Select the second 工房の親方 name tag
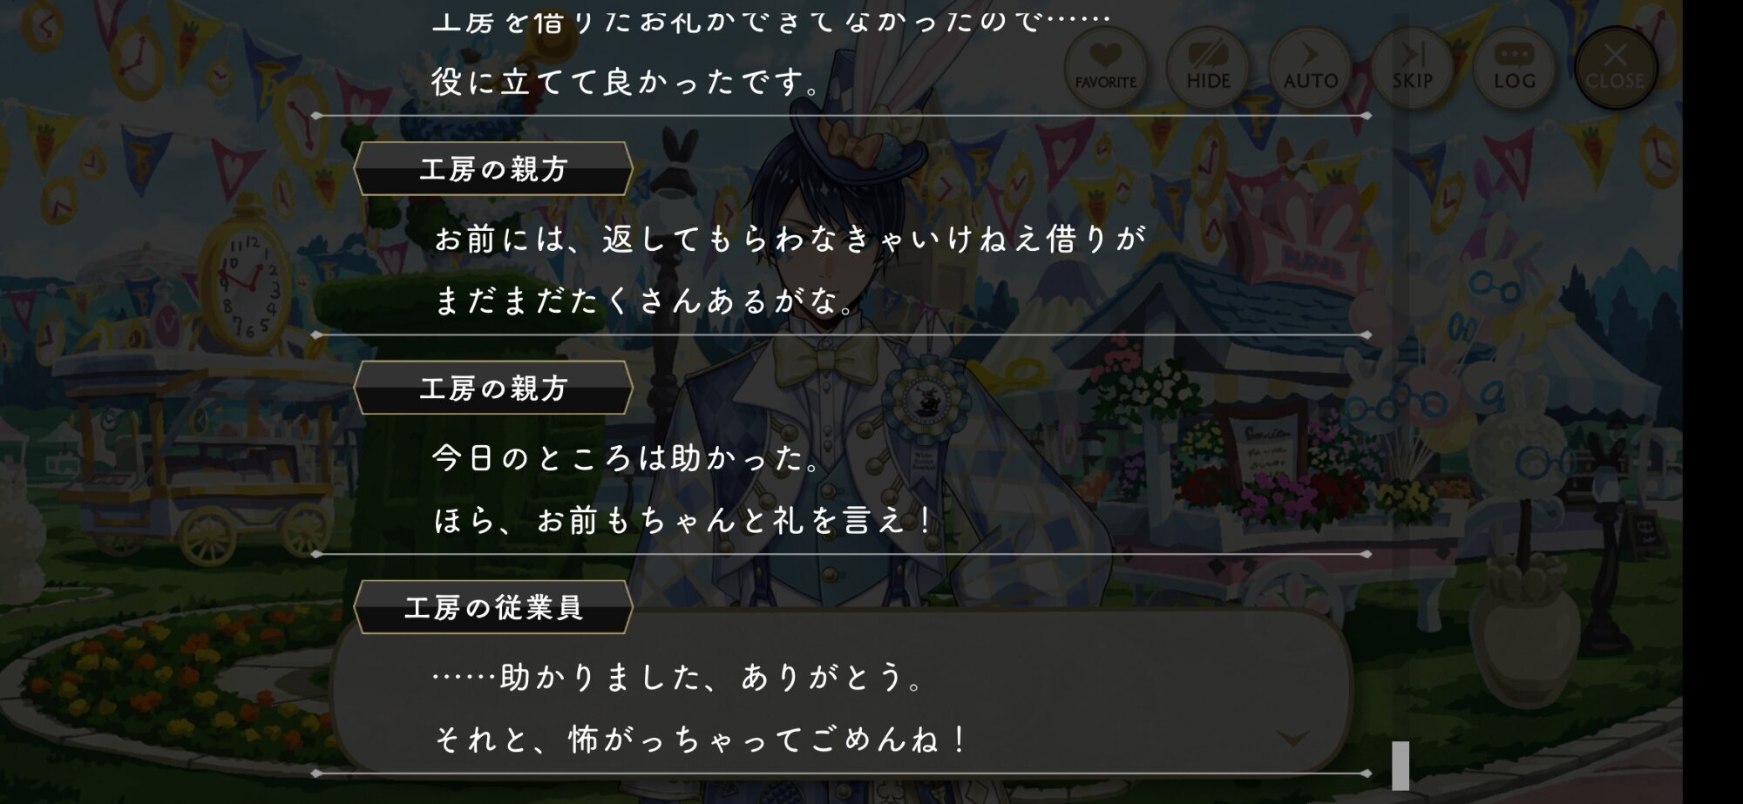1743x804 pixels. coord(493,388)
